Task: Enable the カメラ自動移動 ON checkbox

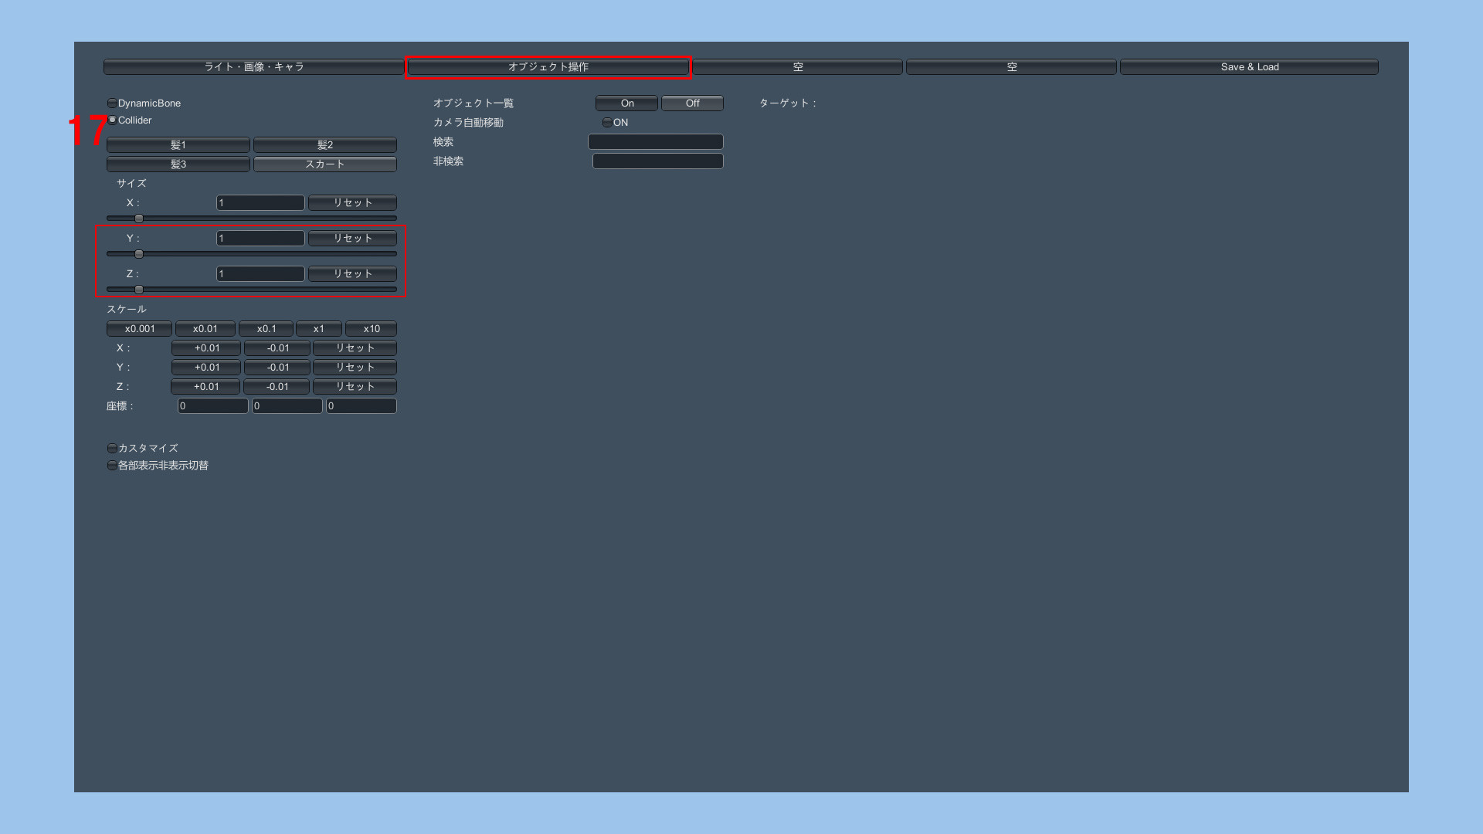Action: coord(608,123)
